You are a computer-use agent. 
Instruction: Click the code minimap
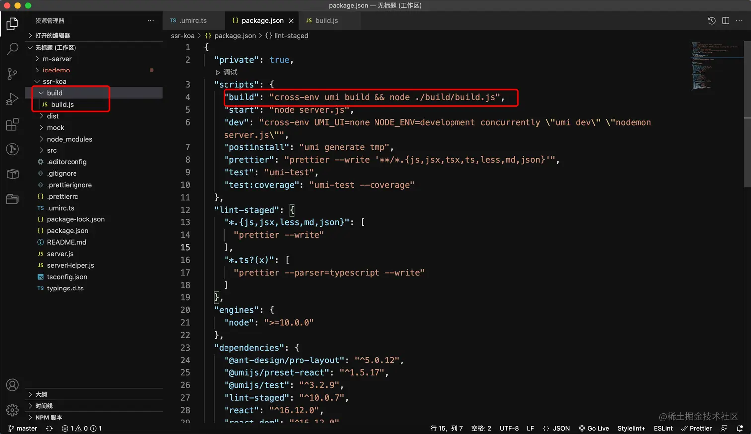716,66
